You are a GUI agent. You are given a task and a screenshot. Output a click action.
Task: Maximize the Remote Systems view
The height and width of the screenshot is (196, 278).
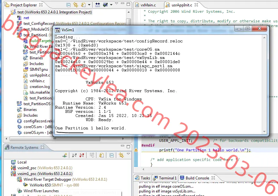(128, 147)
